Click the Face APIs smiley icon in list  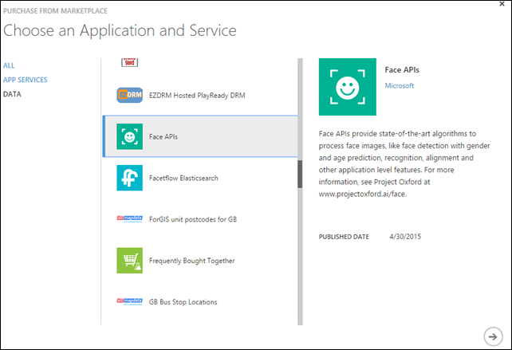(x=129, y=136)
